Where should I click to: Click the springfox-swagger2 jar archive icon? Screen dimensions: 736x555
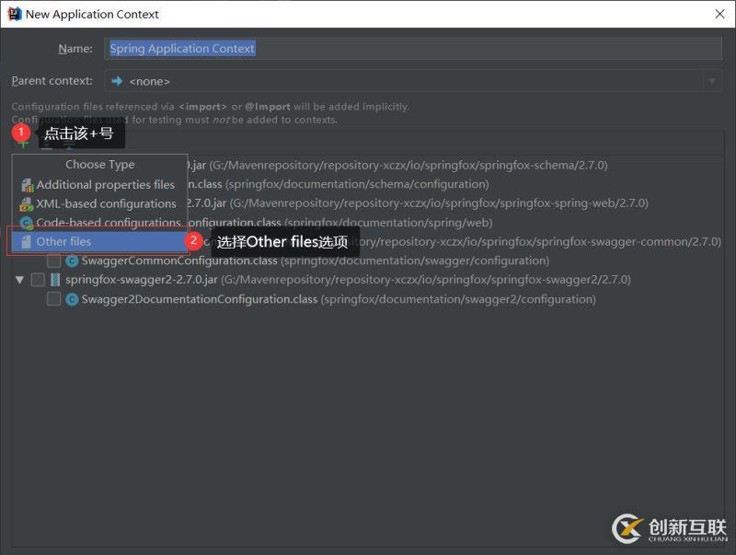[x=55, y=280]
